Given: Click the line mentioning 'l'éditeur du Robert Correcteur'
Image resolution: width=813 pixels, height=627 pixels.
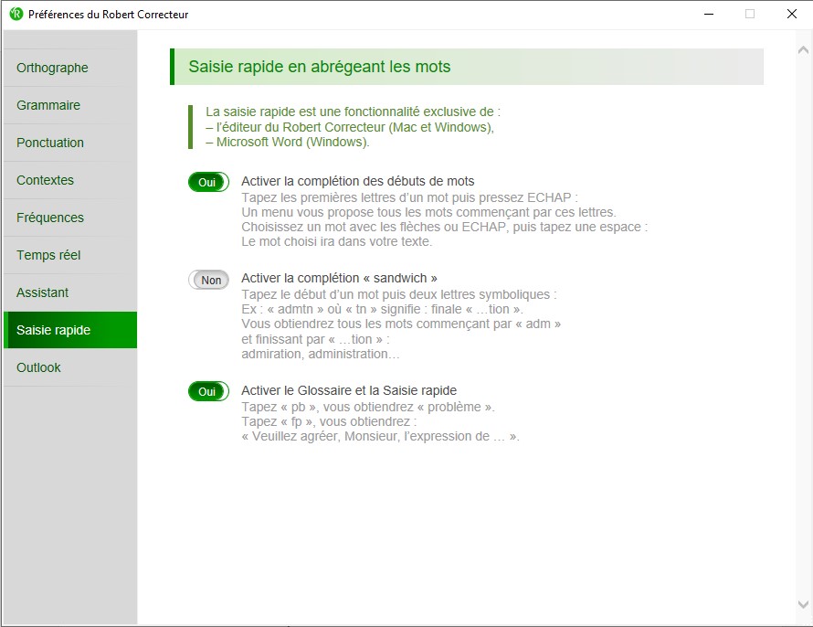Looking at the screenshot, I should pos(350,127).
